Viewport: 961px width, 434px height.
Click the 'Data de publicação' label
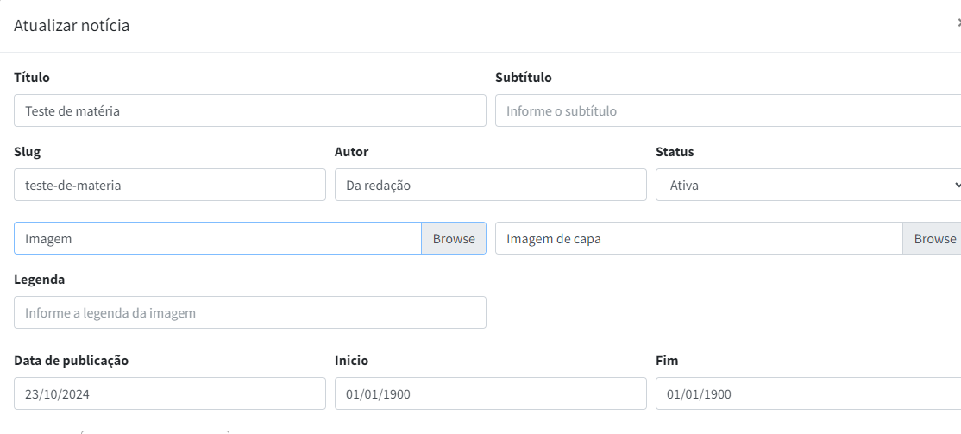click(71, 361)
